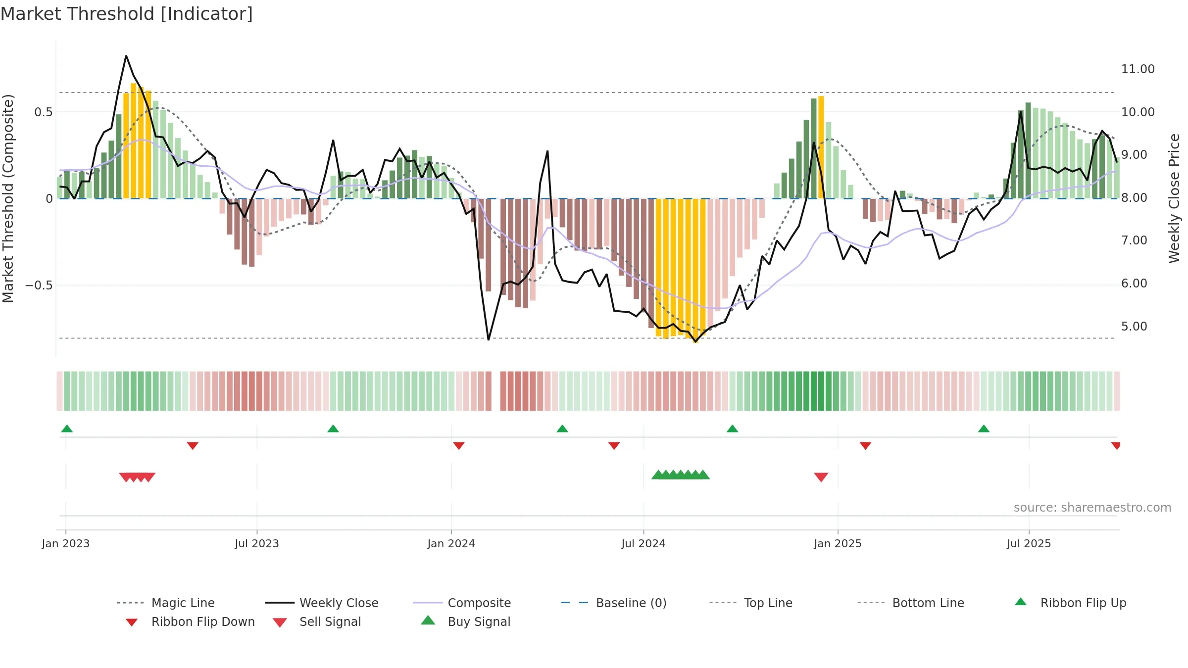
Task: Click the black Weekly Close legend line swatch
Action: click(x=280, y=603)
